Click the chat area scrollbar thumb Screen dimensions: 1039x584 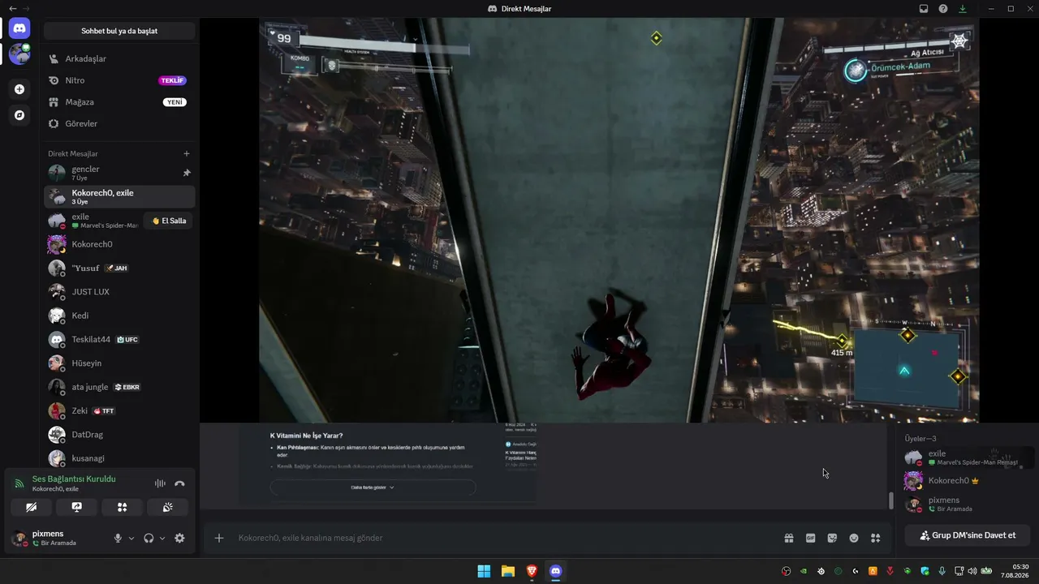point(890,500)
